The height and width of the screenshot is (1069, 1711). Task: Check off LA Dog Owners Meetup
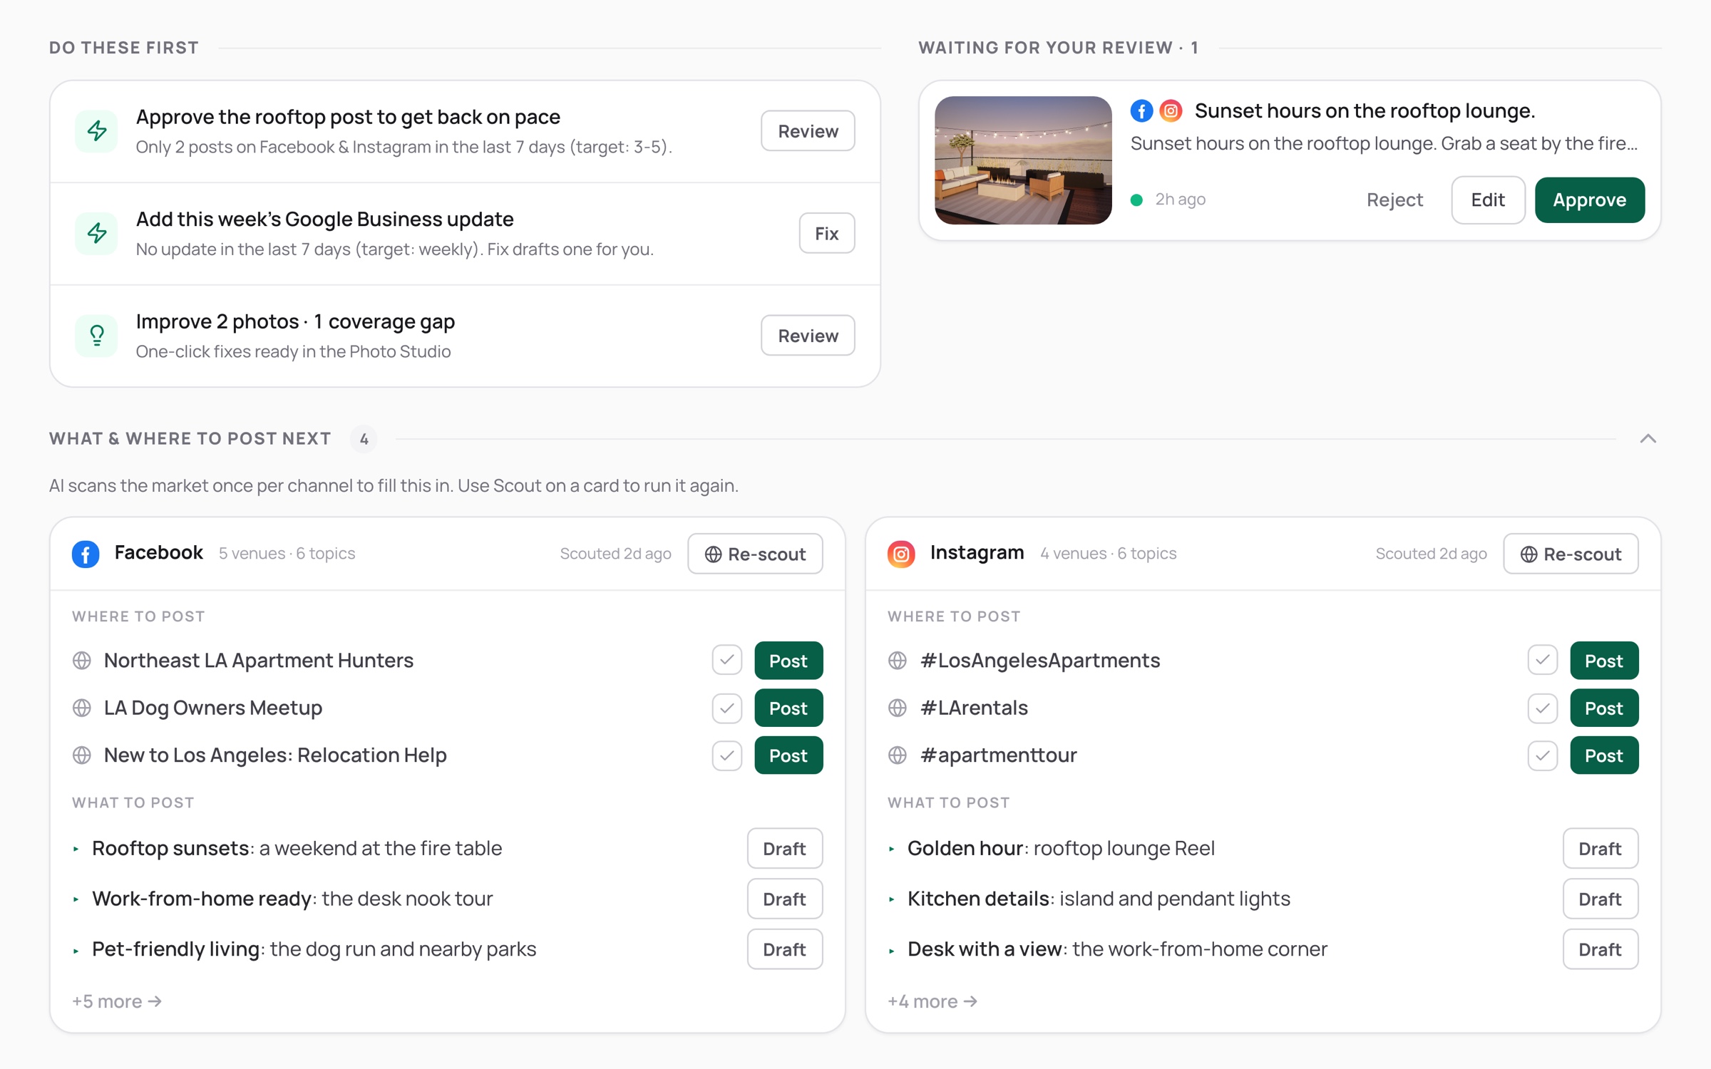pyautogui.click(x=727, y=708)
